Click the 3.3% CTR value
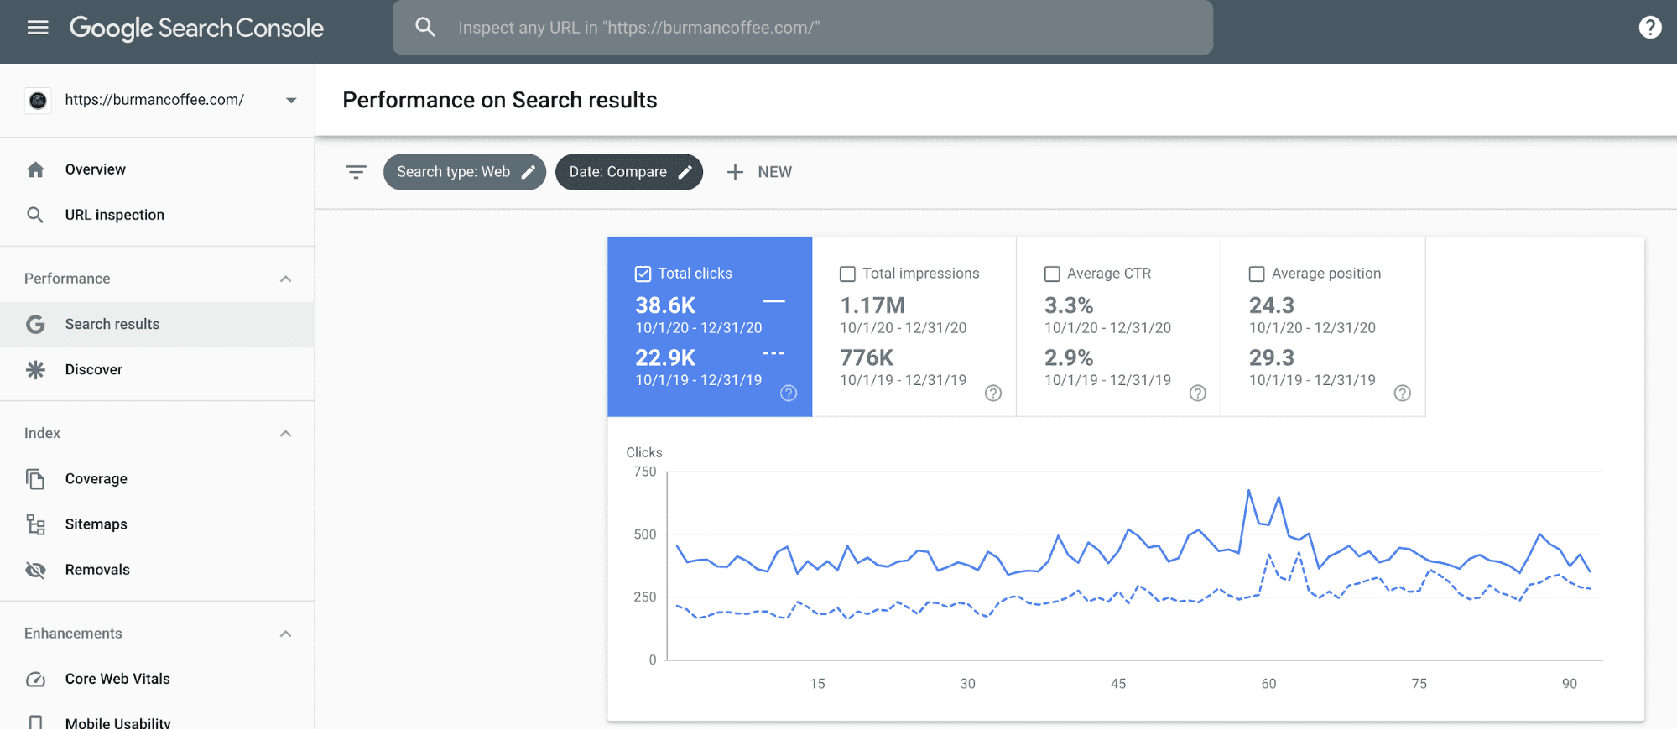Viewport: 1677px width, 730px height. (x=1069, y=305)
